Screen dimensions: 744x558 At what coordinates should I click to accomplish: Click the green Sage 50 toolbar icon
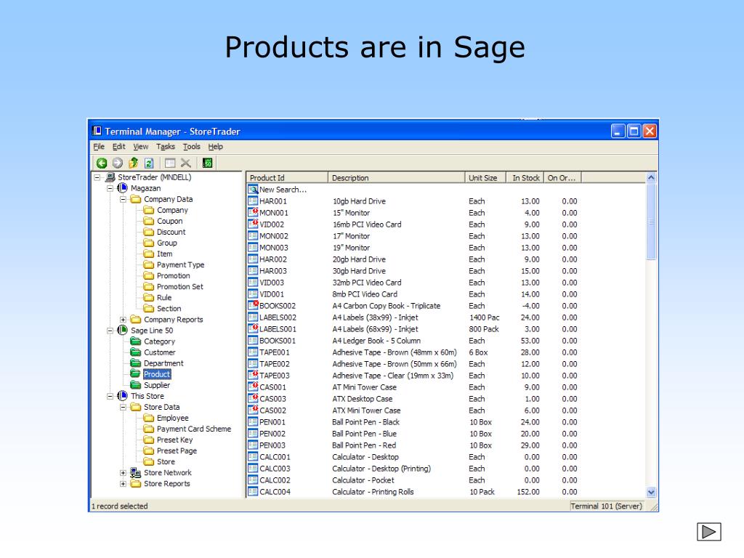207,163
